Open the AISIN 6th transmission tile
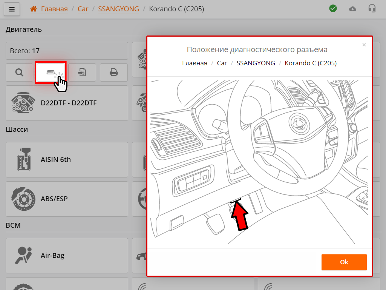386x290 pixels. (67, 160)
